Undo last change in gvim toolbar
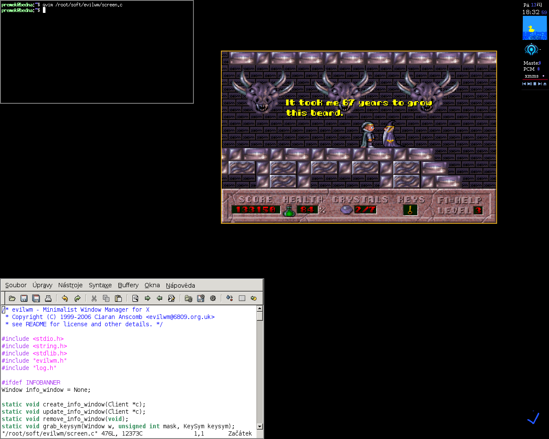The image size is (549, 439). point(65,298)
